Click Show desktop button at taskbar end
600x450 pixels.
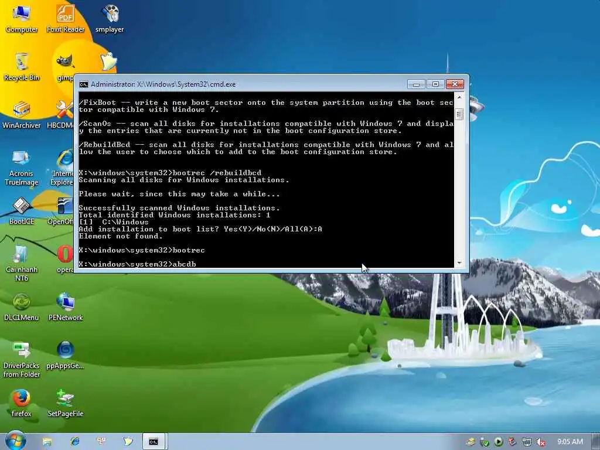point(596,442)
